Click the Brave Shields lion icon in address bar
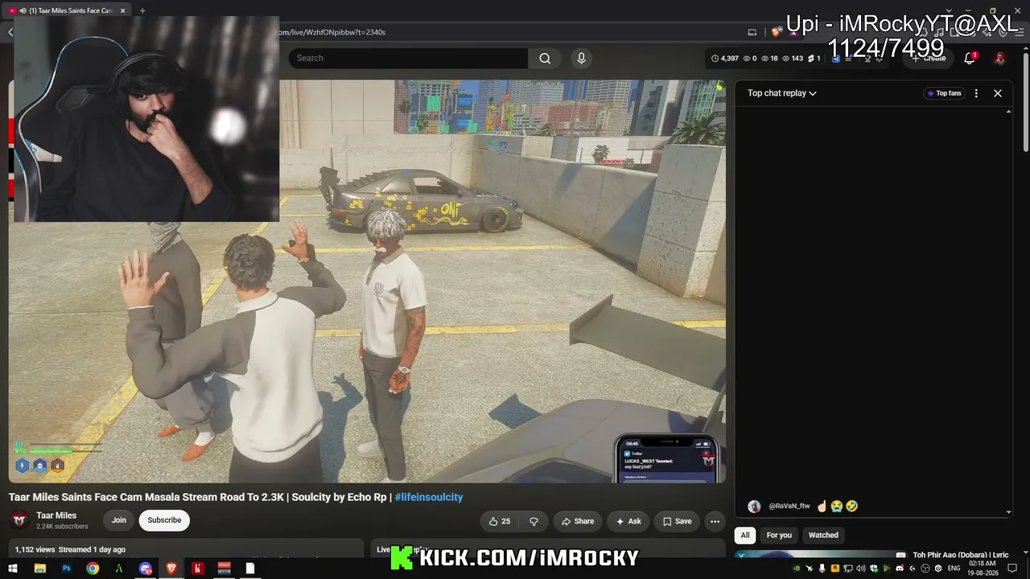This screenshot has width=1030, height=579. [776, 32]
